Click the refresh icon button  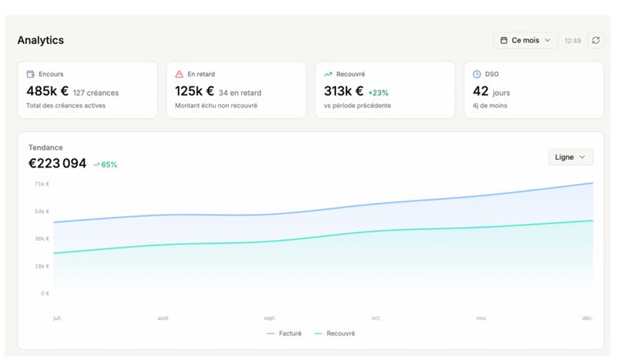click(x=596, y=40)
